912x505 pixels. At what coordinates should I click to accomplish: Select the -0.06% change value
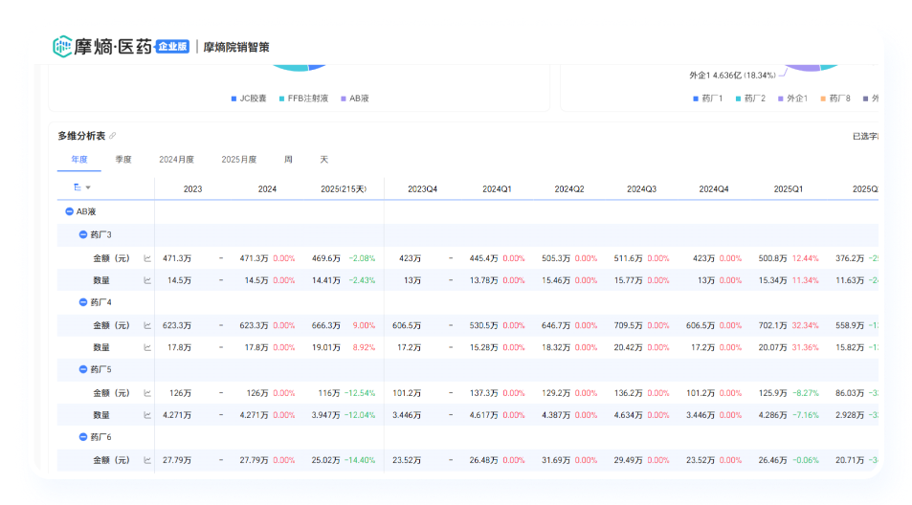(x=805, y=460)
